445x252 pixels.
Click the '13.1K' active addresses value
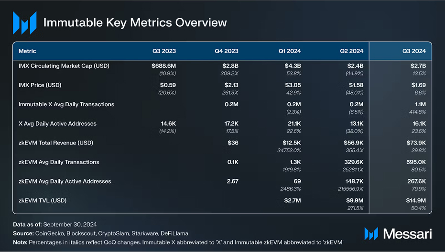pyautogui.click(x=357, y=124)
